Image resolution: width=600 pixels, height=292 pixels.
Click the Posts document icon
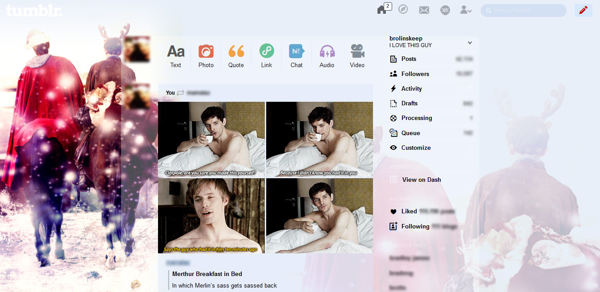(393, 59)
